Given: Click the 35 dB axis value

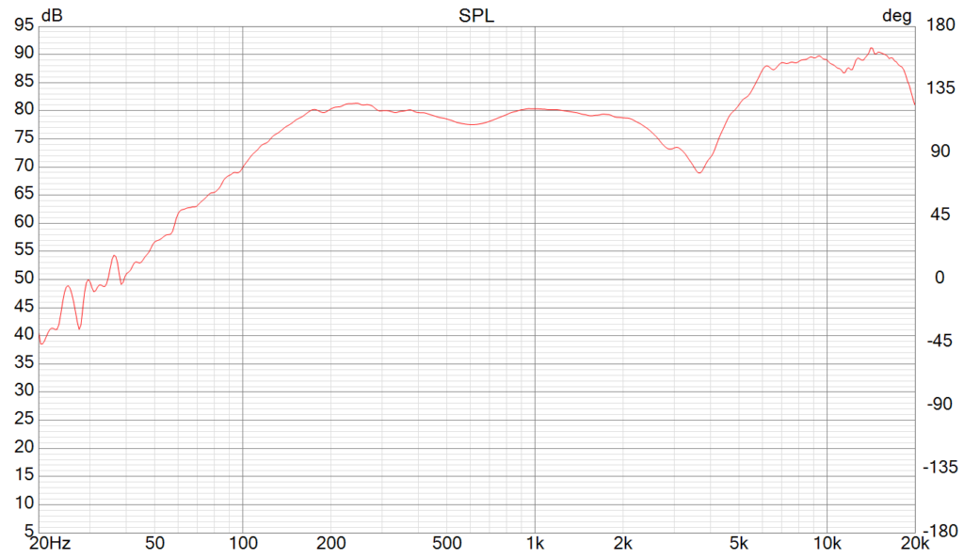Looking at the screenshot, I should pyautogui.click(x=24, y=361).
